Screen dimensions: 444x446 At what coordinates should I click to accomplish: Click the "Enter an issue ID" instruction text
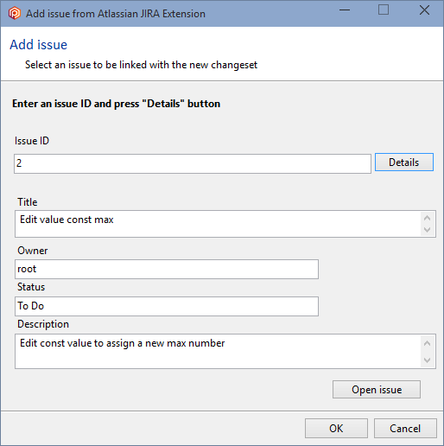116,104
